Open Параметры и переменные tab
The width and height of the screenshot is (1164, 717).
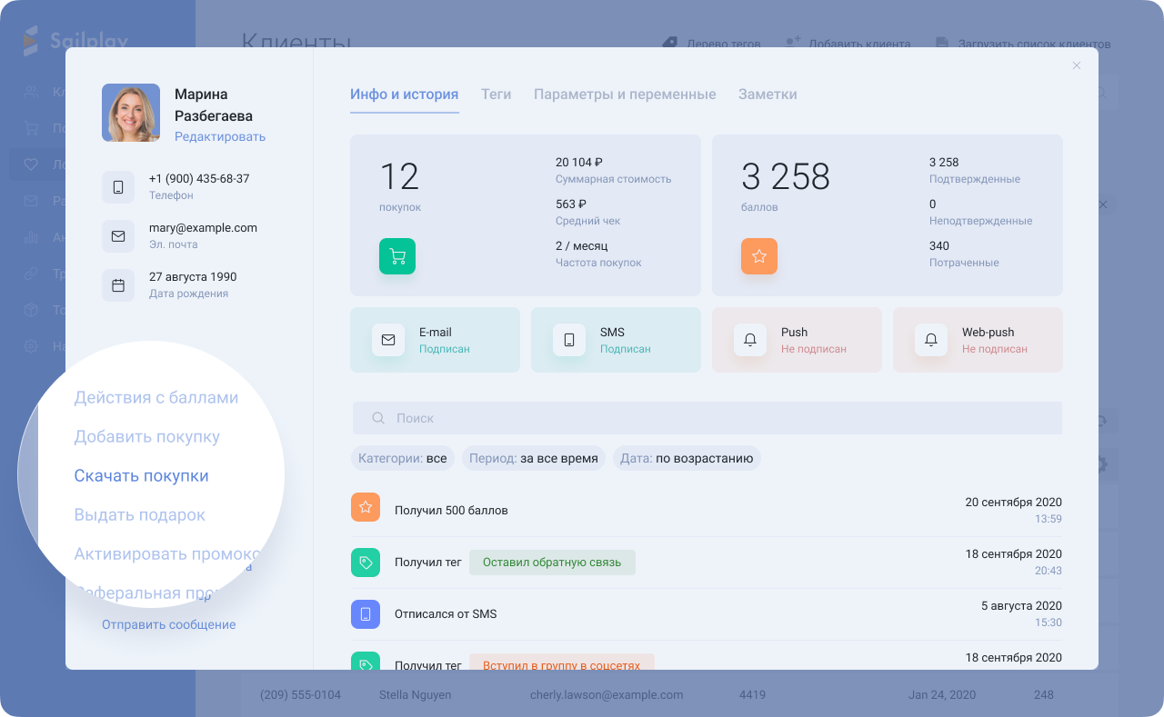click(x=625, y=95)
